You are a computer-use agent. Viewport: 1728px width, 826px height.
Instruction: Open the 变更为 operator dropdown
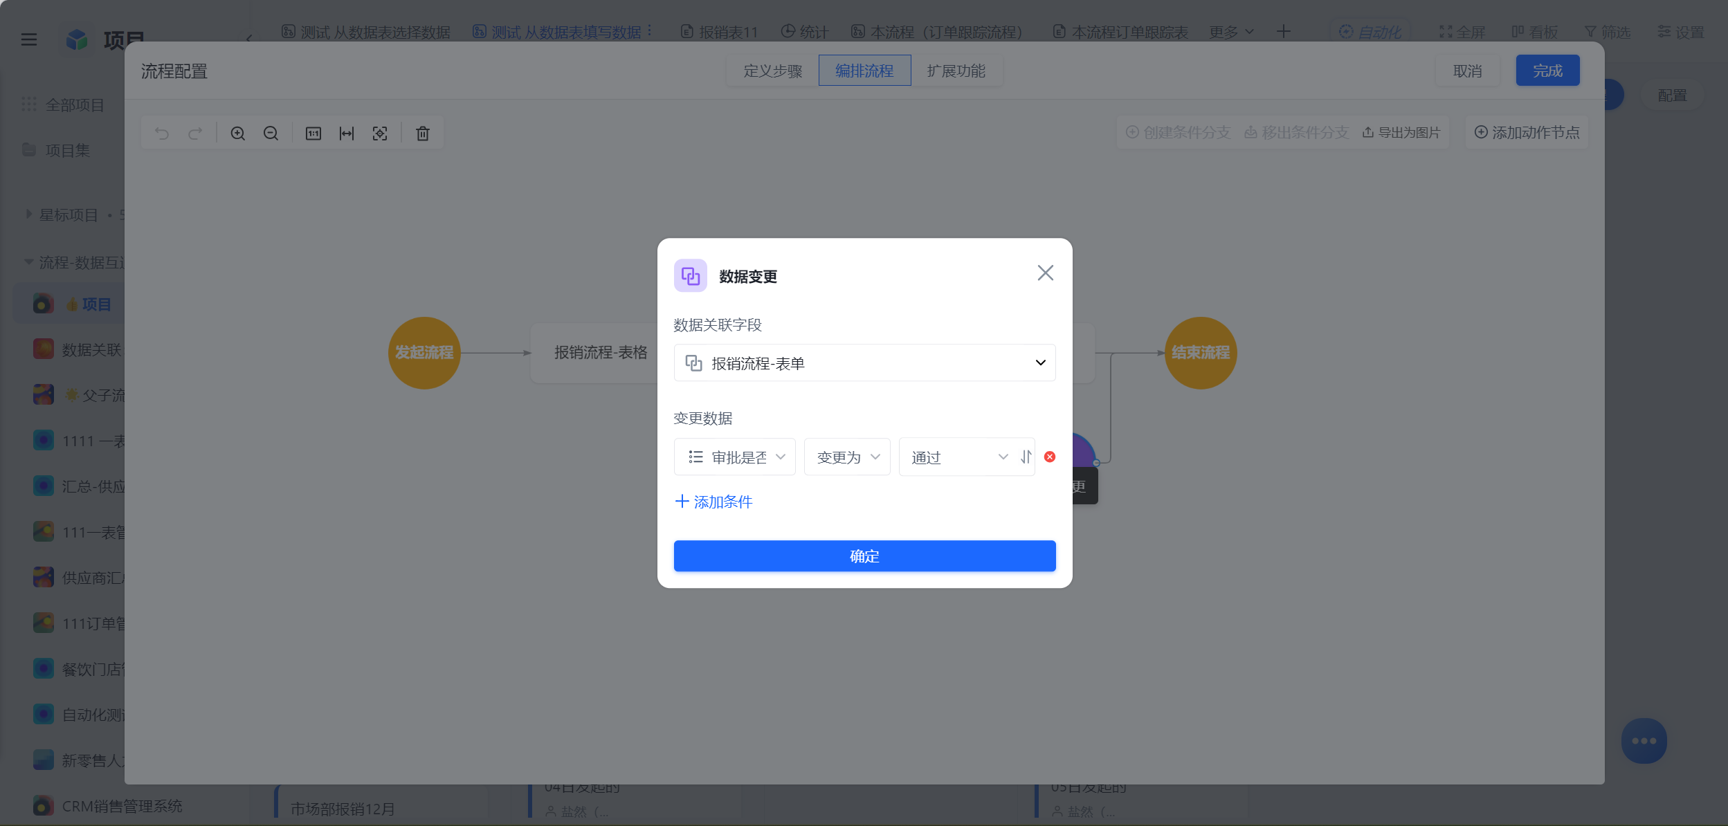(847, 457)
